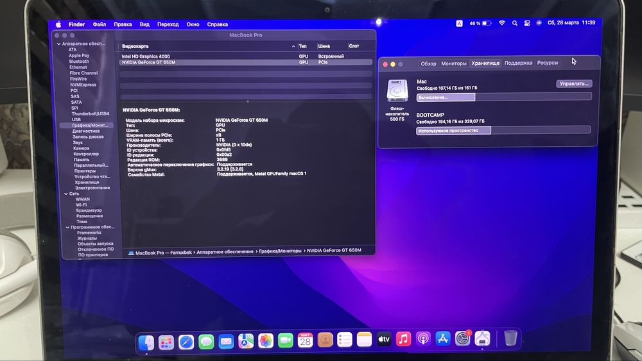The image size is (642, 361).
Task: Switch to the Ресурсы tab
Action: (548, 63)
